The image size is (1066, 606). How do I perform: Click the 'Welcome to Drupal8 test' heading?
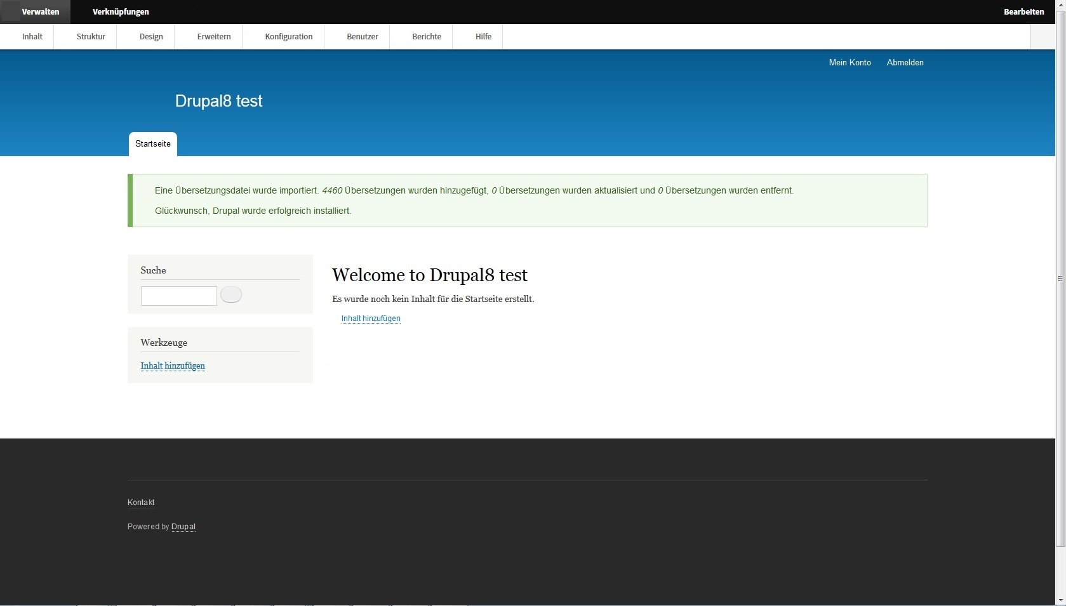(x=430, y=275)
